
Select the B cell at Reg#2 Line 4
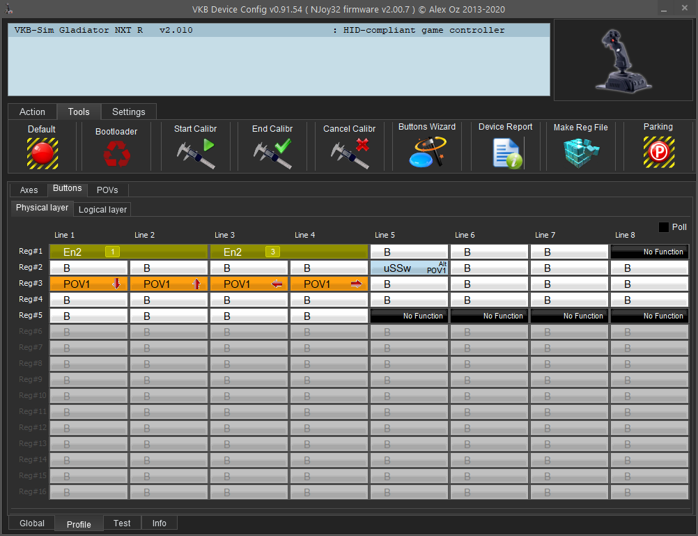pos(329,268)
